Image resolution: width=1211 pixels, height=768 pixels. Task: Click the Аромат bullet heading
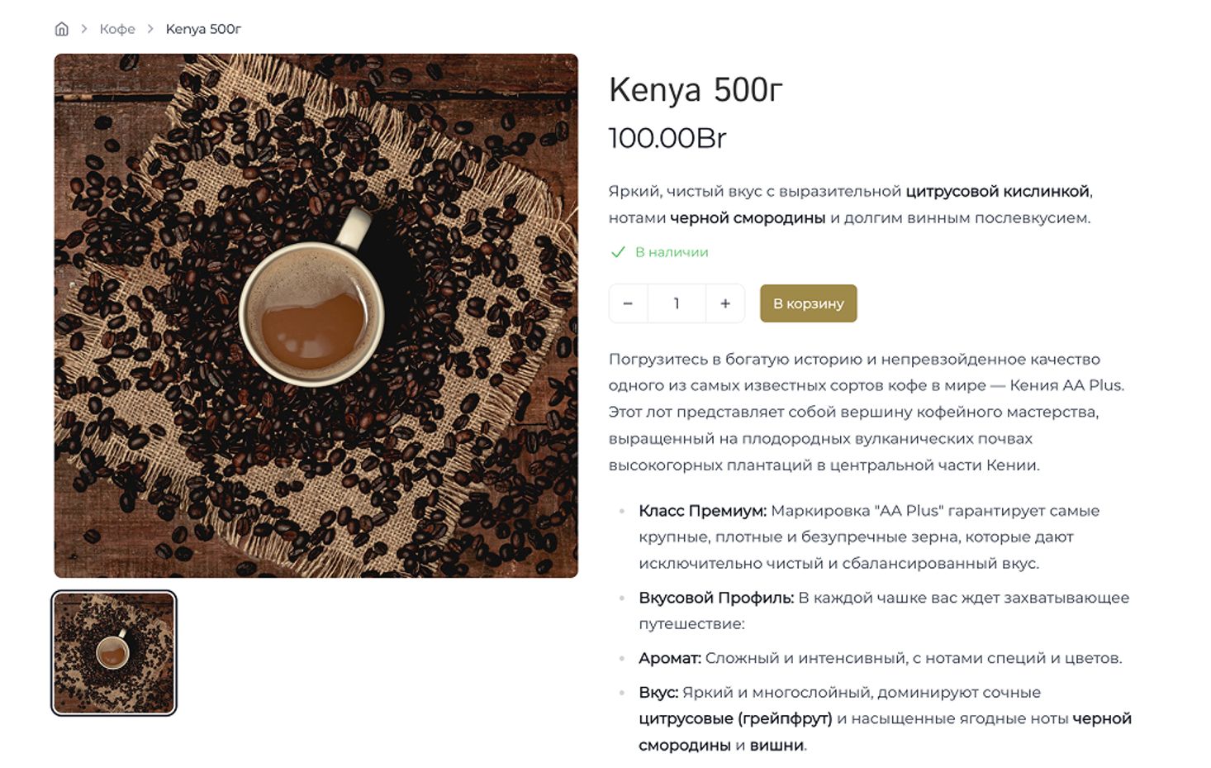(670, 658)
